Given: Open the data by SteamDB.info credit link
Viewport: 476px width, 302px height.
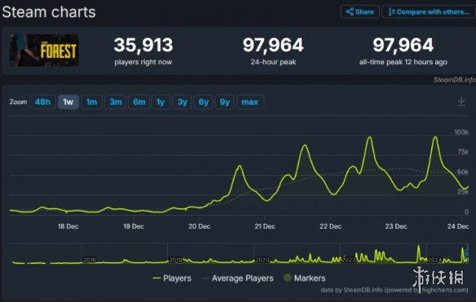Looking at the screenshot, I should [x=394, y=290].
